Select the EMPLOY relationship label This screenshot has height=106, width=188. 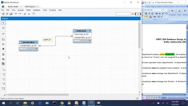48,40
